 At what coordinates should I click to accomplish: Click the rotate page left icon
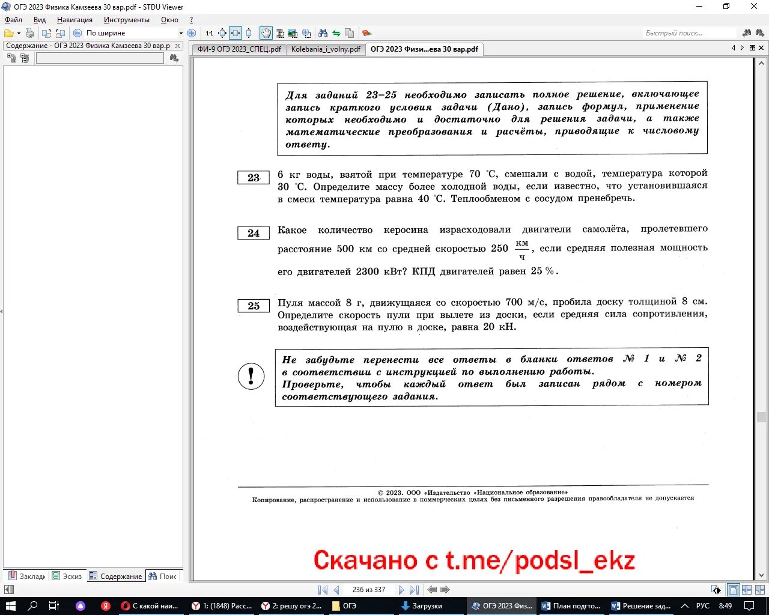(x=46, y=33)
